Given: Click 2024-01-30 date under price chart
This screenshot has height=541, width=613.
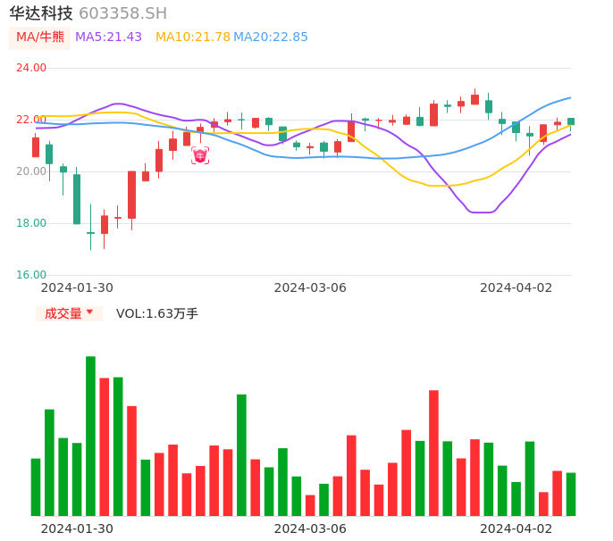Looking at the screenshot, I should [x=77, y=287].
